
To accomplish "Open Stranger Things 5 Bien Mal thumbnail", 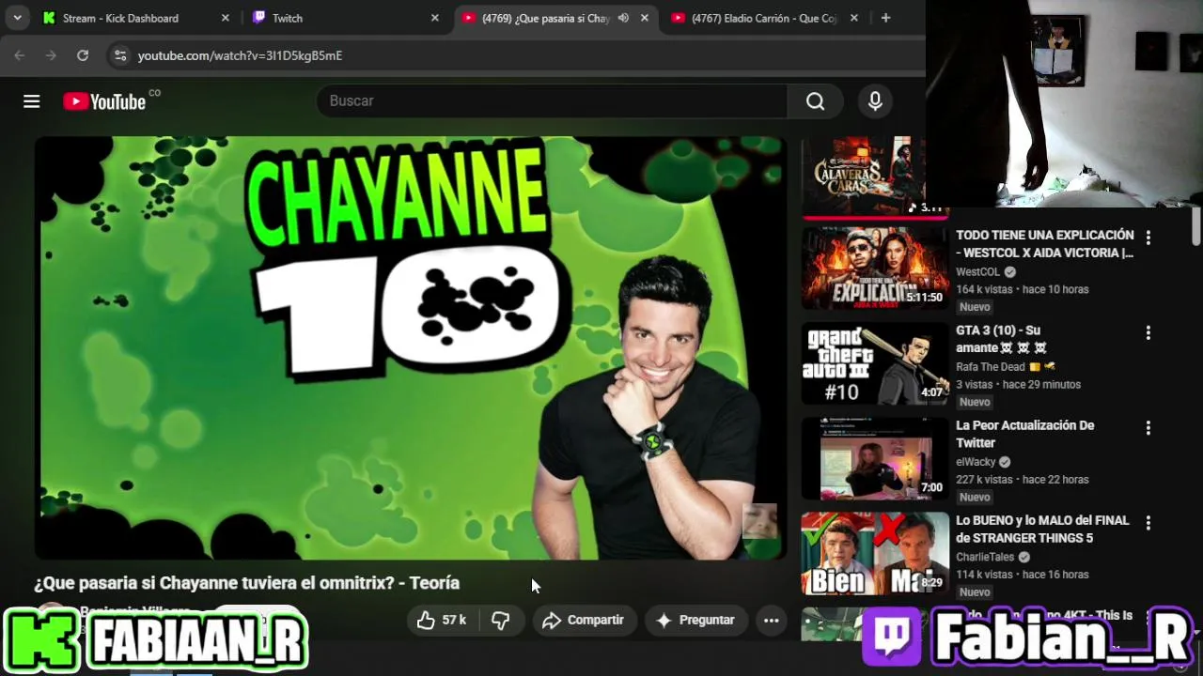I will point(875,553).
